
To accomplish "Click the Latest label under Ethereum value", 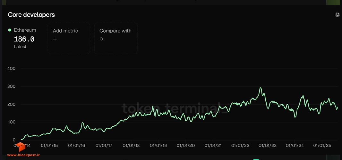I will 20,47.
